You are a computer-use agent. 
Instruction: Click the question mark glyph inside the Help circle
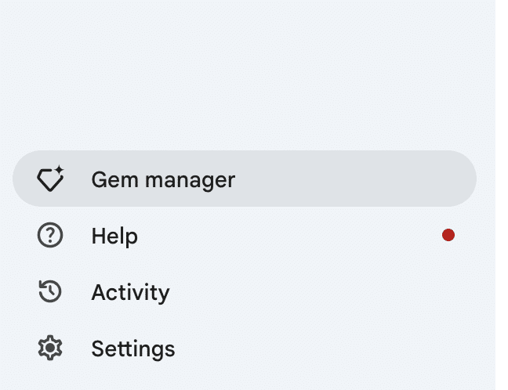(50, 235)
